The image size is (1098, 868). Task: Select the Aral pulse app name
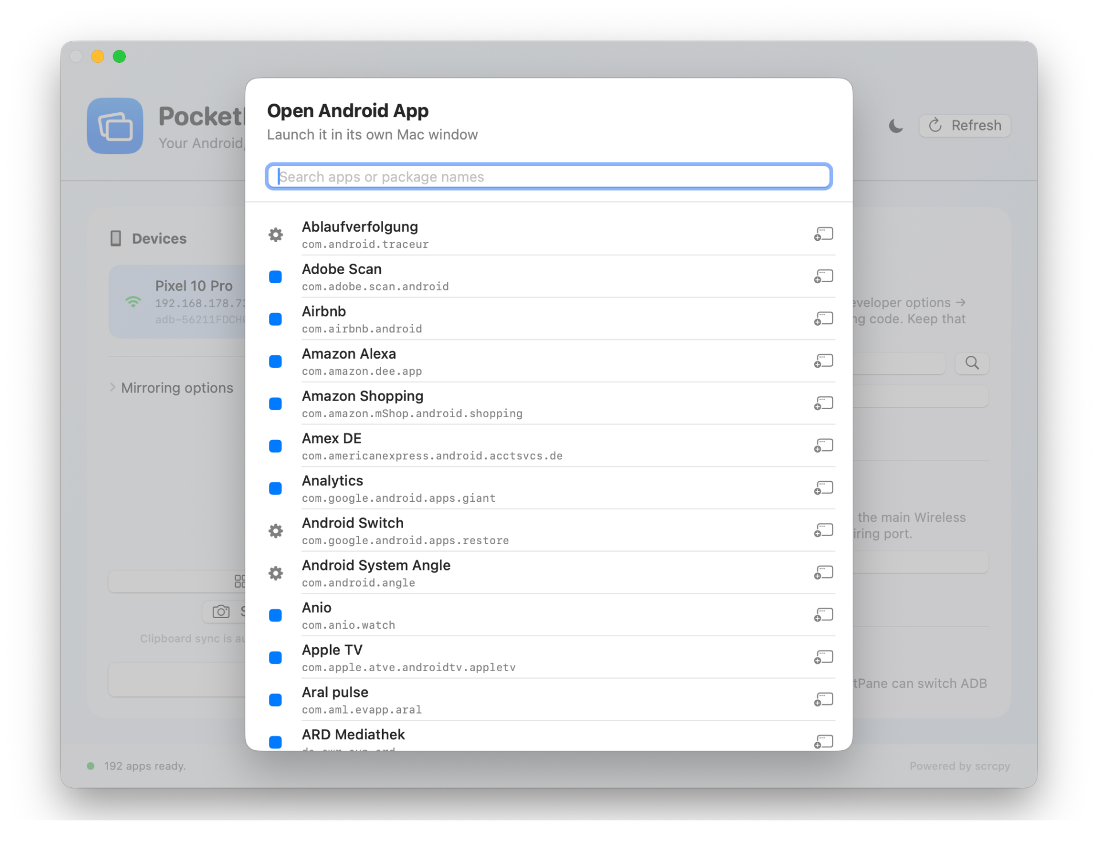click(335, 692)
